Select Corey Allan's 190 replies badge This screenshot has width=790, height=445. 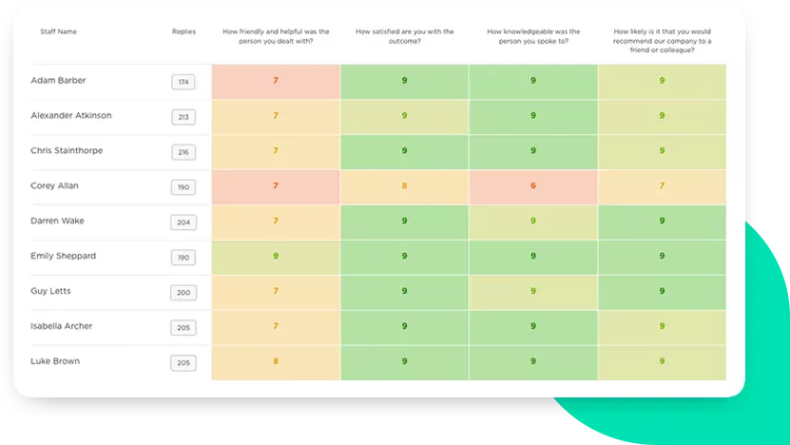(x=183, y=187)
